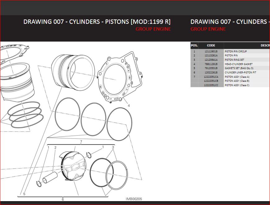Click the left circlip near callout 1

(x=39, y=184)
